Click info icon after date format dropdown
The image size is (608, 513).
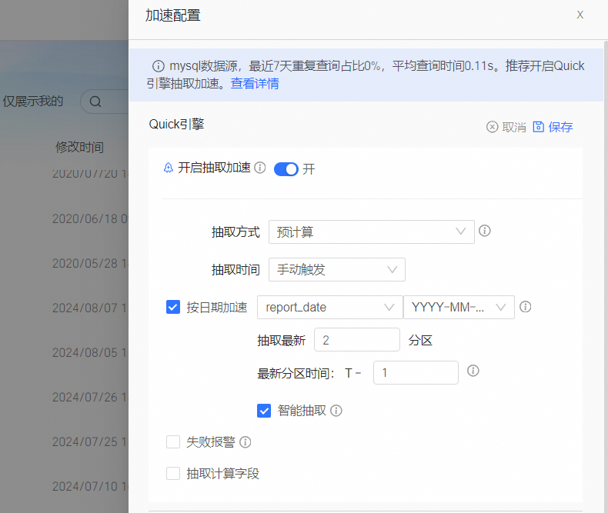tap(526, 307)
